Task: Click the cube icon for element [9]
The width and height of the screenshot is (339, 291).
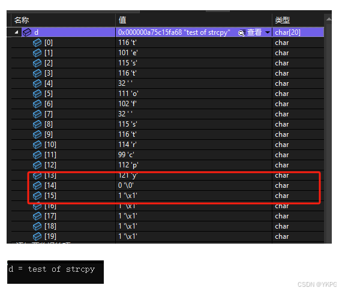Action: (37, 134)
